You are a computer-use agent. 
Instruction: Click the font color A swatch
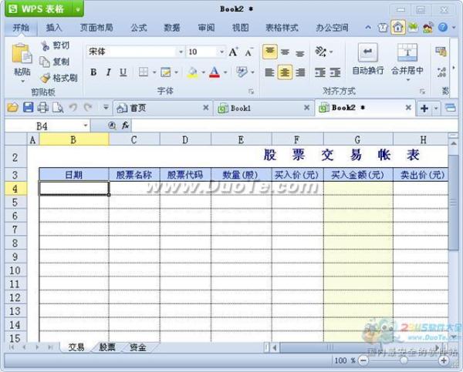coord(214,72)
